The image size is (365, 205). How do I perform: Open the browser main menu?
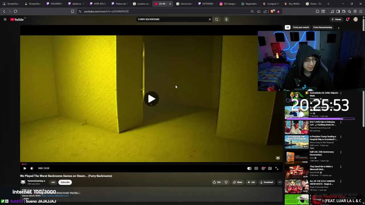coord(361,11)
